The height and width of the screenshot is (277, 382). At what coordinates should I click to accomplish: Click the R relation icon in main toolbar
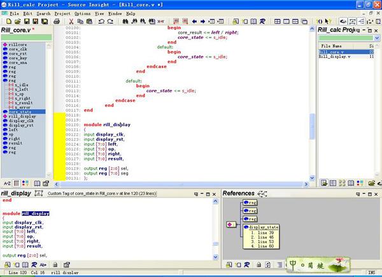262,22
